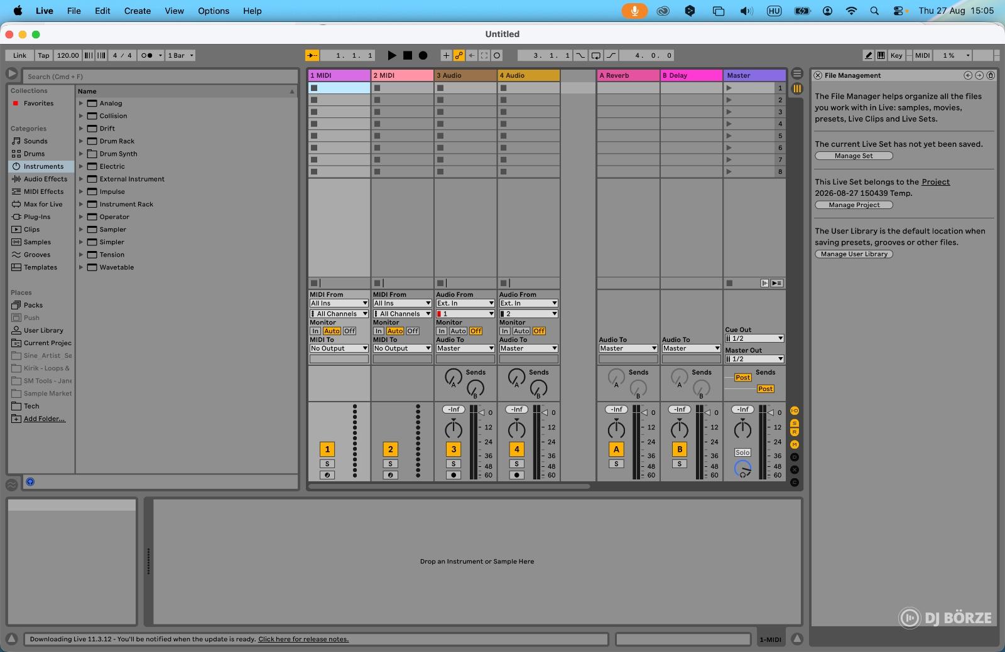This screenshot has height=652, width=1005.
Task: Open the Sounds category in browser
Action: click(36, 141)
